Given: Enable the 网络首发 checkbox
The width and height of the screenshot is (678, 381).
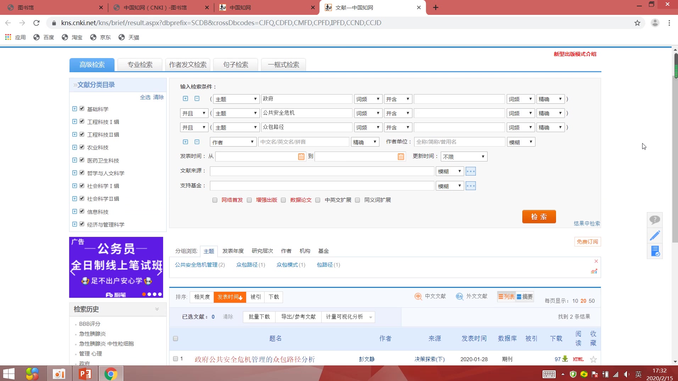Looking at the screenshot, I should [x=215, y=200].
